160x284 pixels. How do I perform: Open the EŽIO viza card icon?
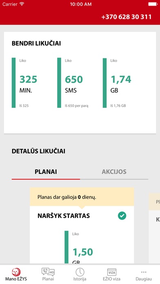click(x=111, y=272)
